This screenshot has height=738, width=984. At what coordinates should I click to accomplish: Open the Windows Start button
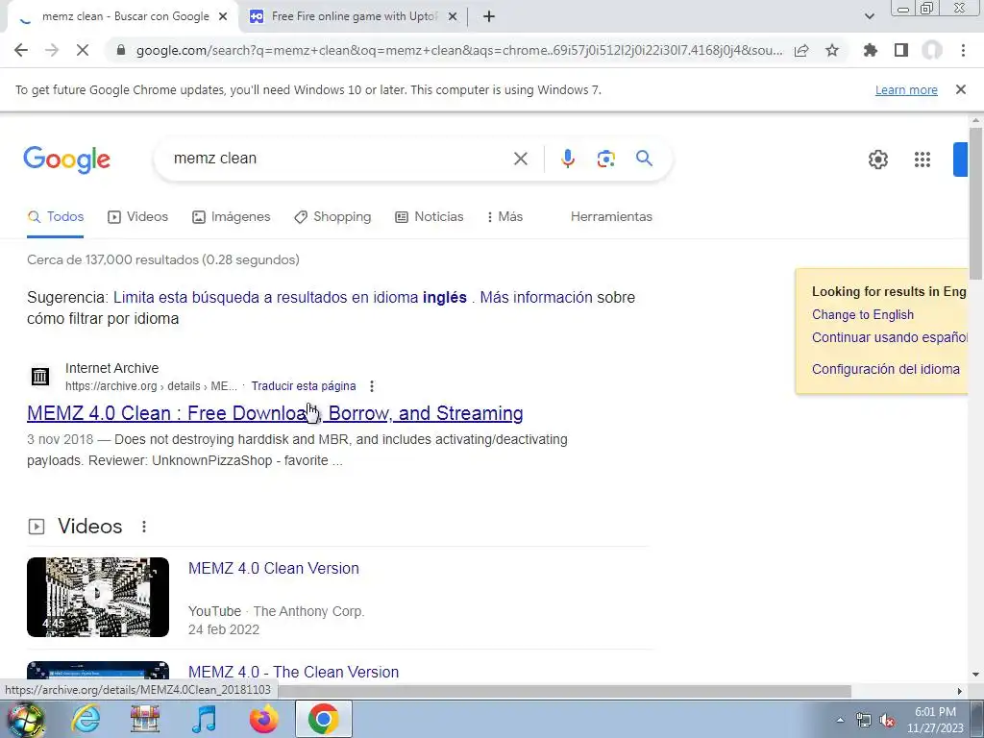pos(26,719)
